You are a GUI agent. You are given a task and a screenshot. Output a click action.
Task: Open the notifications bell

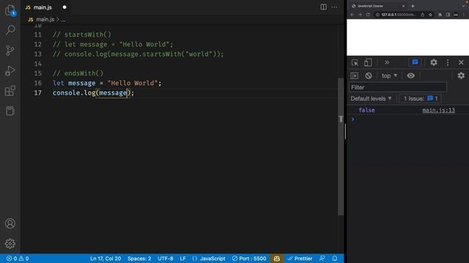[335, 259]
